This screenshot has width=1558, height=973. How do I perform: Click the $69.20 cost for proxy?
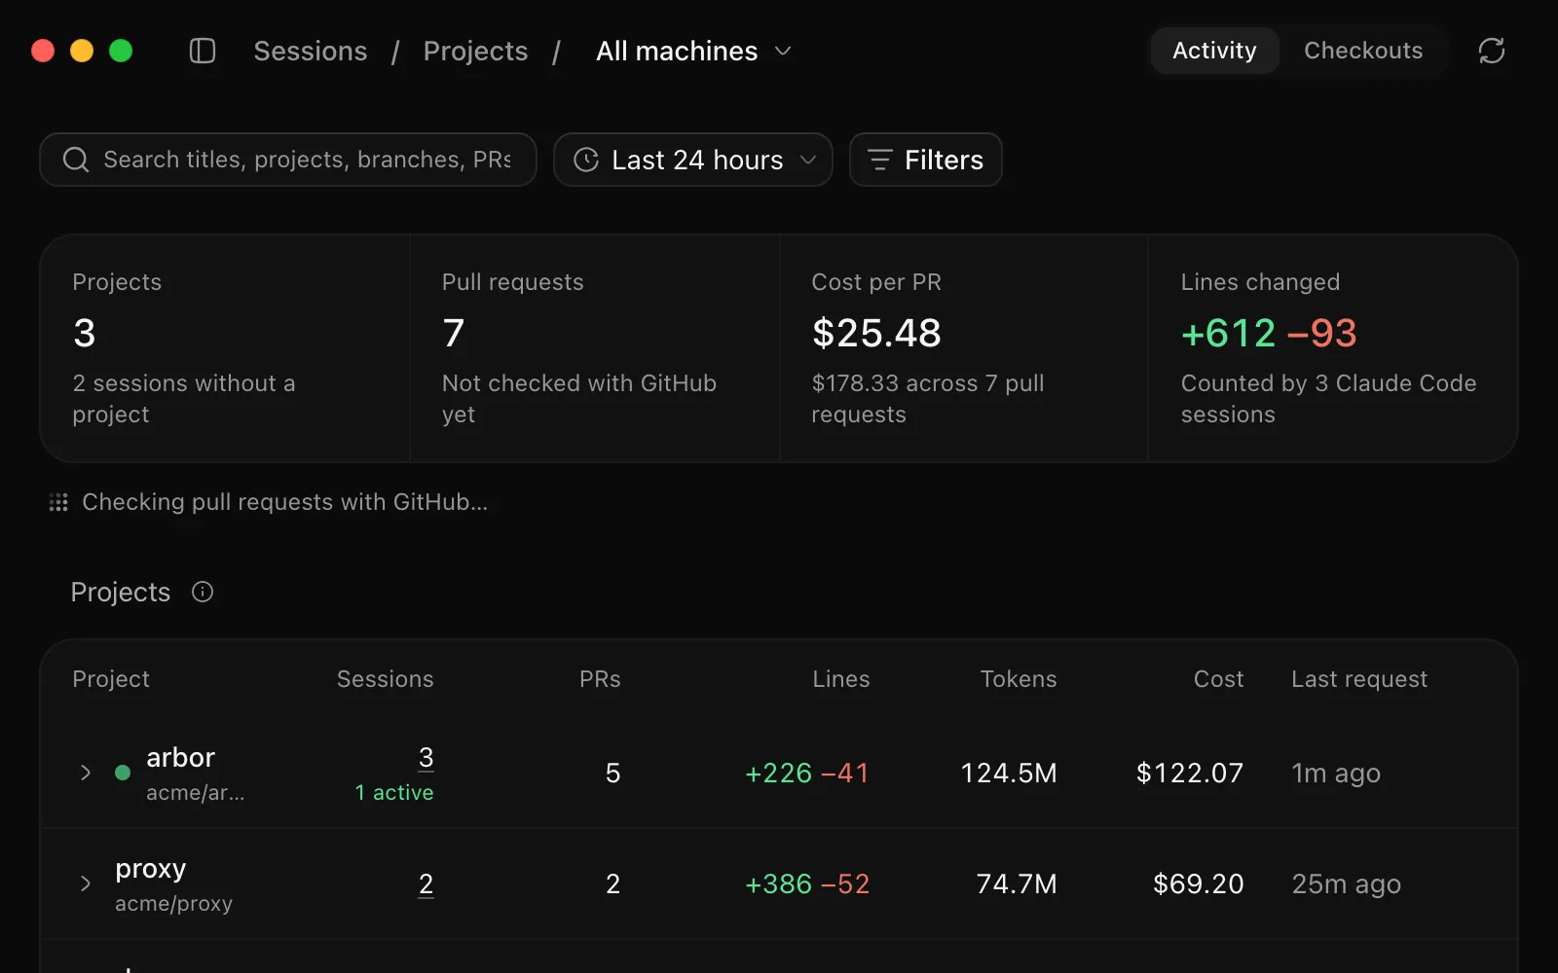(x=1199, y=883)
